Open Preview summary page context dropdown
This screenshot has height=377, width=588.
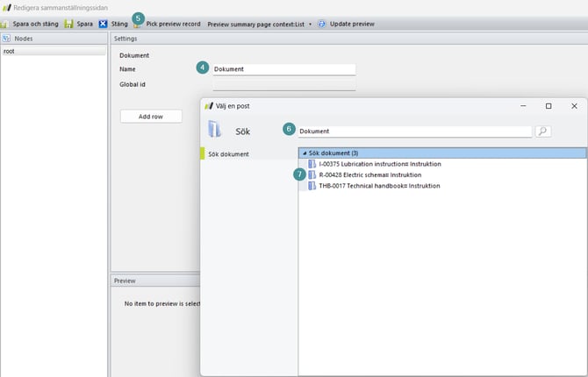pos(259,24)
